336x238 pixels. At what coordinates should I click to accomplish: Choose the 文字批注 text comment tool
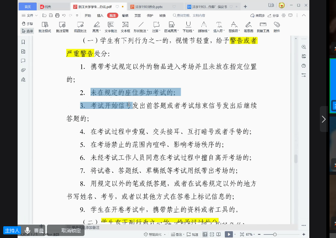tap(111, 27)
